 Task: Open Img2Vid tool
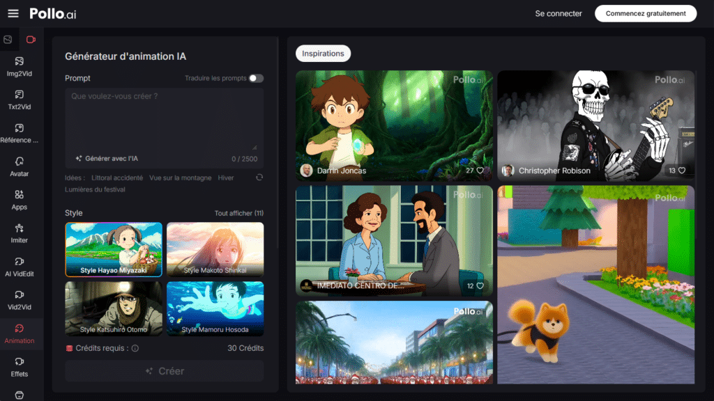[x=19, y=67]
